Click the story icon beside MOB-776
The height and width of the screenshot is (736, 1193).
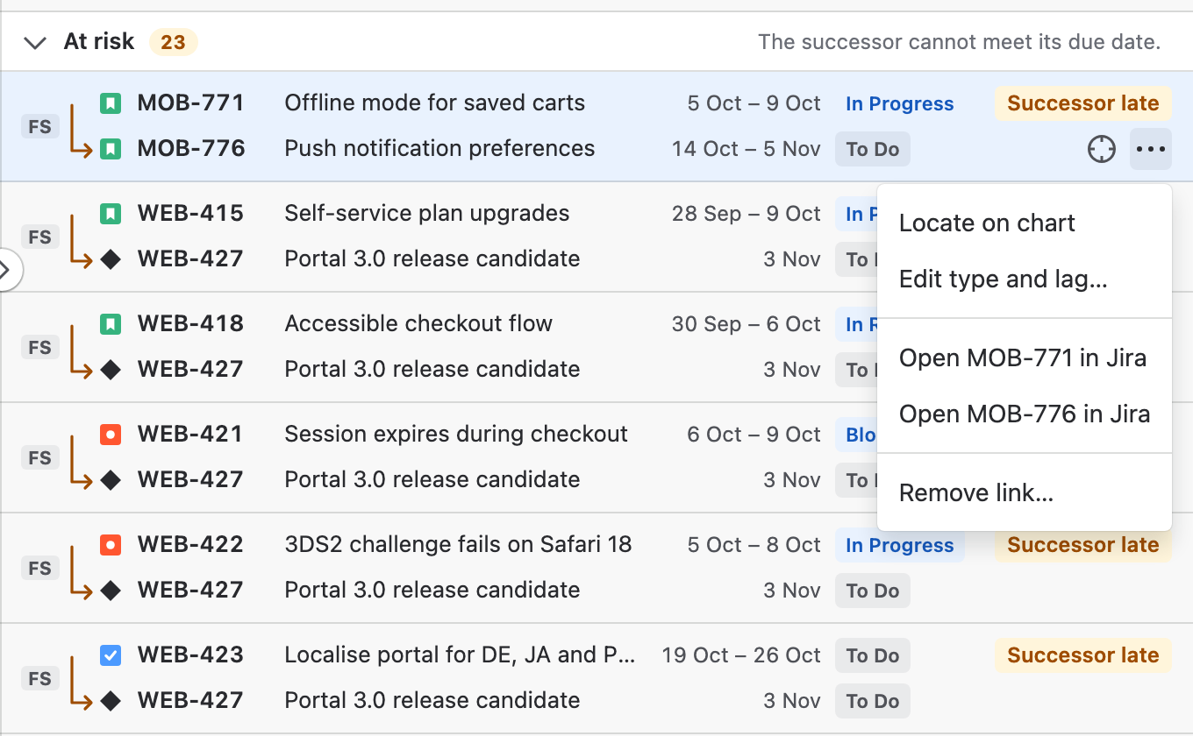pyautogui.click(x=110, y=149)
